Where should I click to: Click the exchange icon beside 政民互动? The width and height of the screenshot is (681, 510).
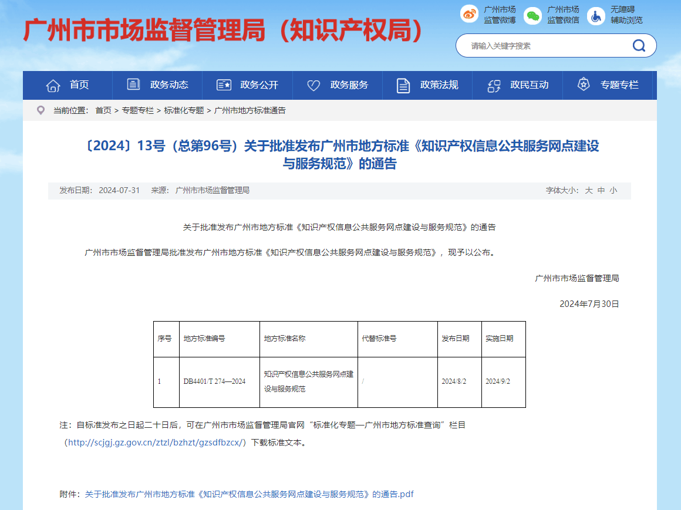(x=494, y=86)
